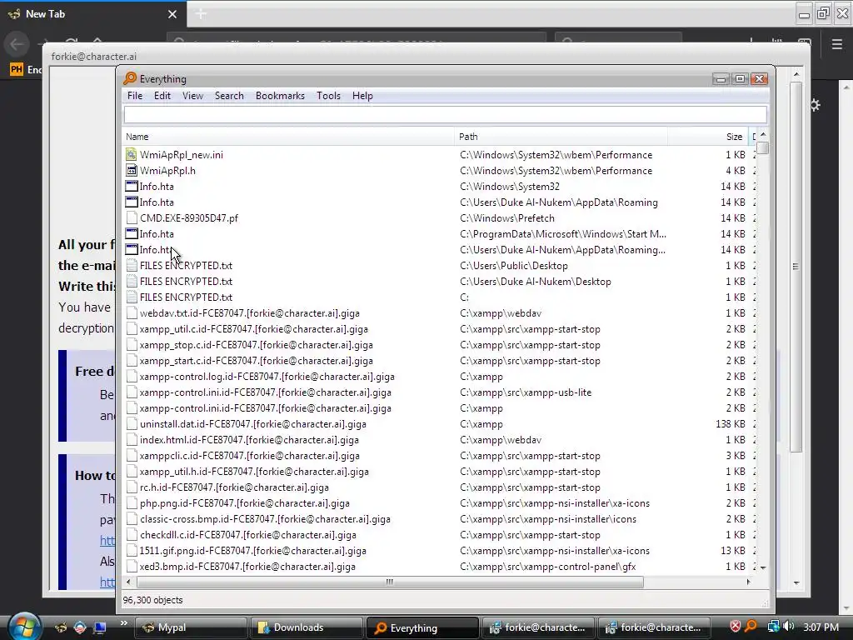The width and height of the screenshot is (853, 640).
Task: Click the Show Desktop quick launch icon
Action: (x=99, y=627)
